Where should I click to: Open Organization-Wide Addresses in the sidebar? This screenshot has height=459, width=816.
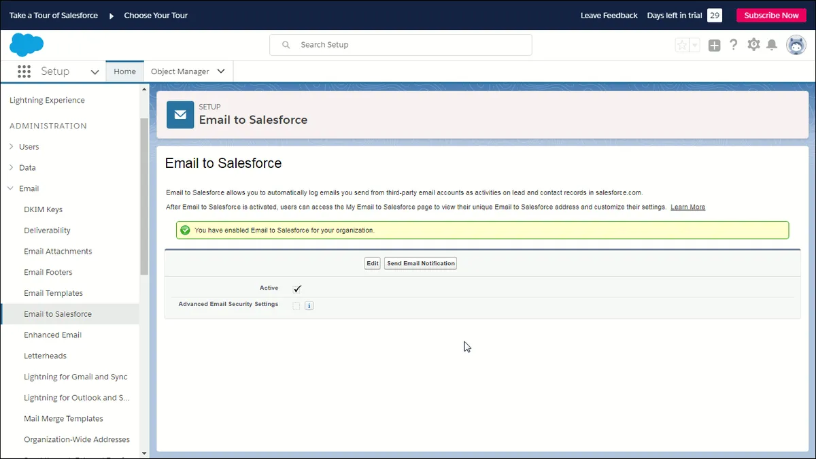(77, 440)
